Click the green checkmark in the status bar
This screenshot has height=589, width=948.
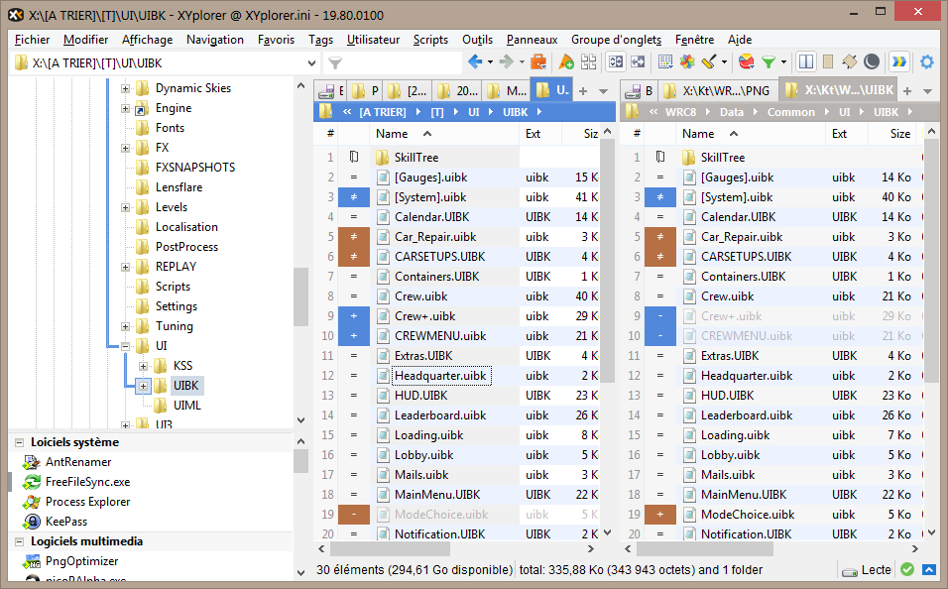click(x=906, y=569)
